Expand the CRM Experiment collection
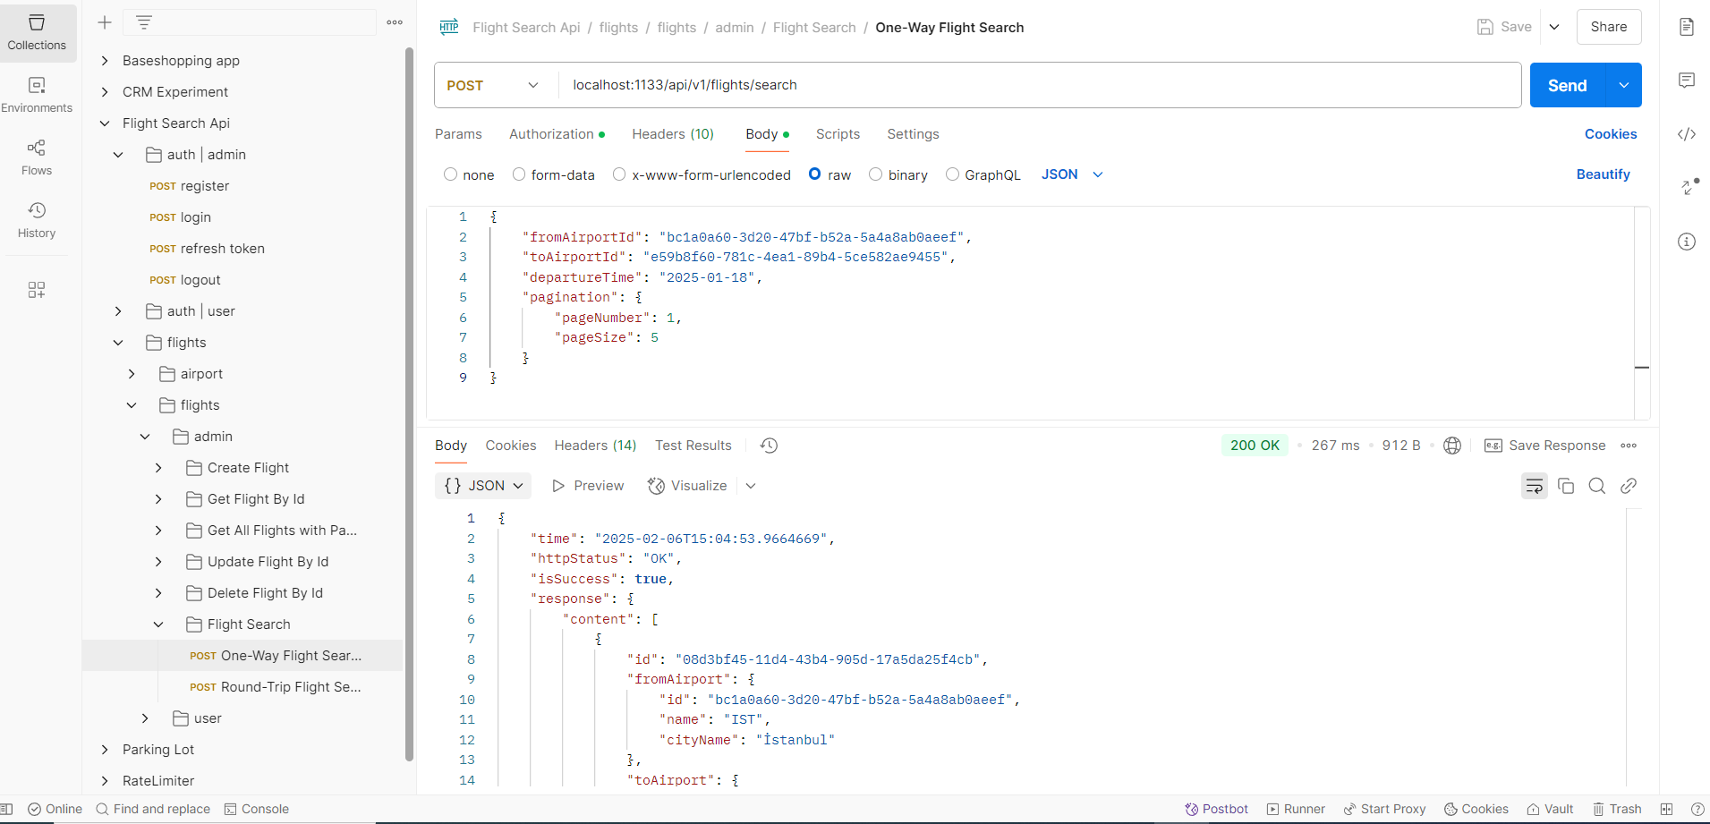 pyautogui.click(x=105, y=92)
